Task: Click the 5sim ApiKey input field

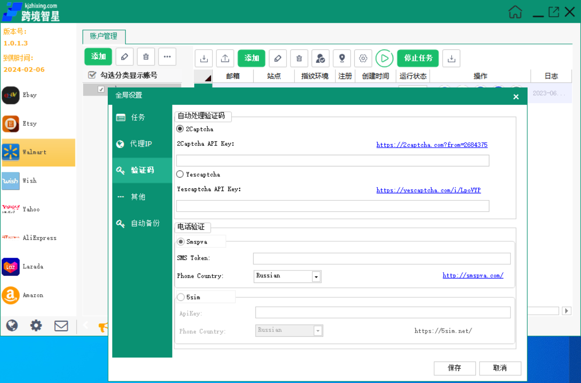Action: [x=383, y=313]
